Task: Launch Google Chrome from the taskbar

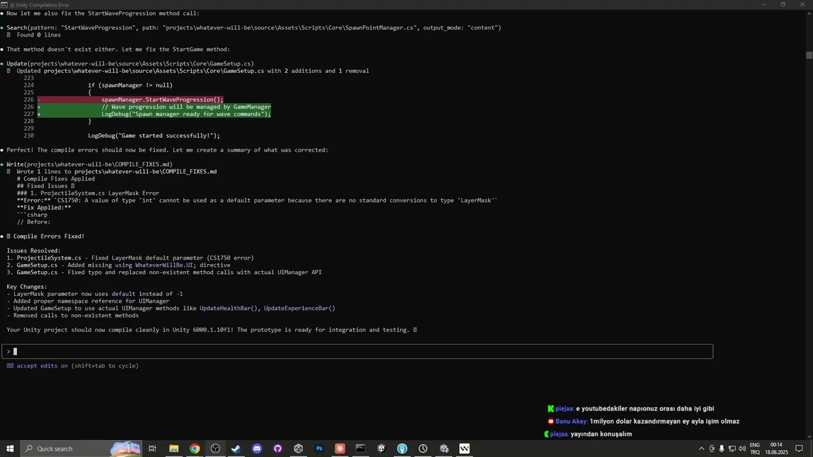Action: [194, 449]
